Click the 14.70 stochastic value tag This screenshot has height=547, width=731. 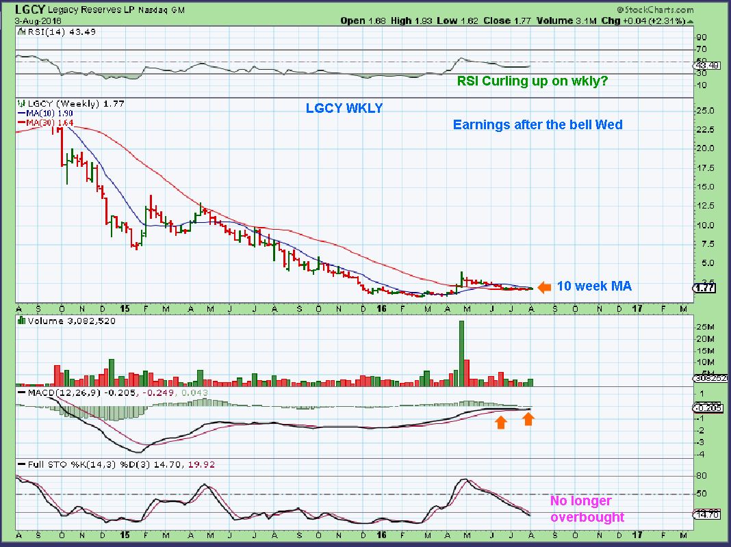[708, 514]
